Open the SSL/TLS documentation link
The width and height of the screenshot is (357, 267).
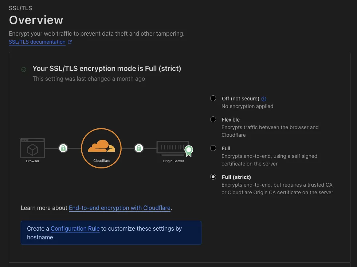[37, 42]
